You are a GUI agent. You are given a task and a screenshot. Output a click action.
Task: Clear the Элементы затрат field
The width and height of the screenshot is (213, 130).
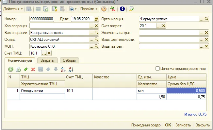206,33
